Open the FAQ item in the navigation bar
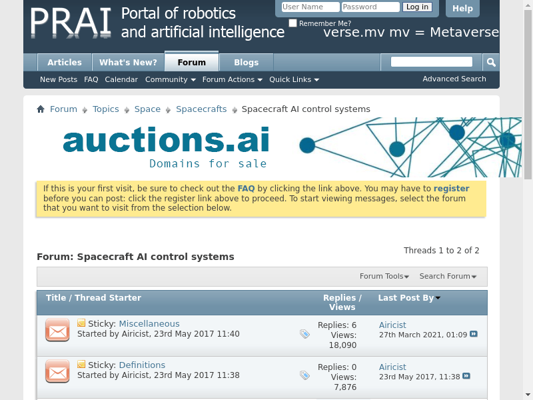The image size is (533, 400). pyautogui.click(x=91, y=79)
